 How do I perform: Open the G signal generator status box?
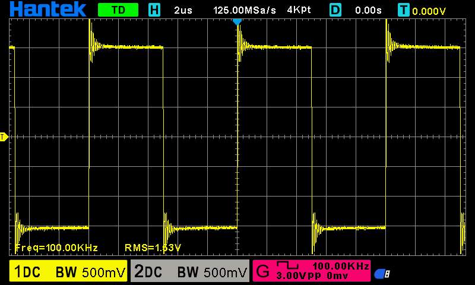tap(311, 271)
